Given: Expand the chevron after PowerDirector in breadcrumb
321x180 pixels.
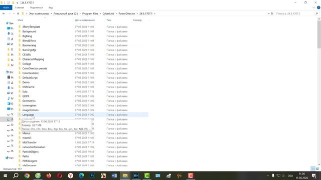Looking at the screenshot, I should (x=137, y=13).
